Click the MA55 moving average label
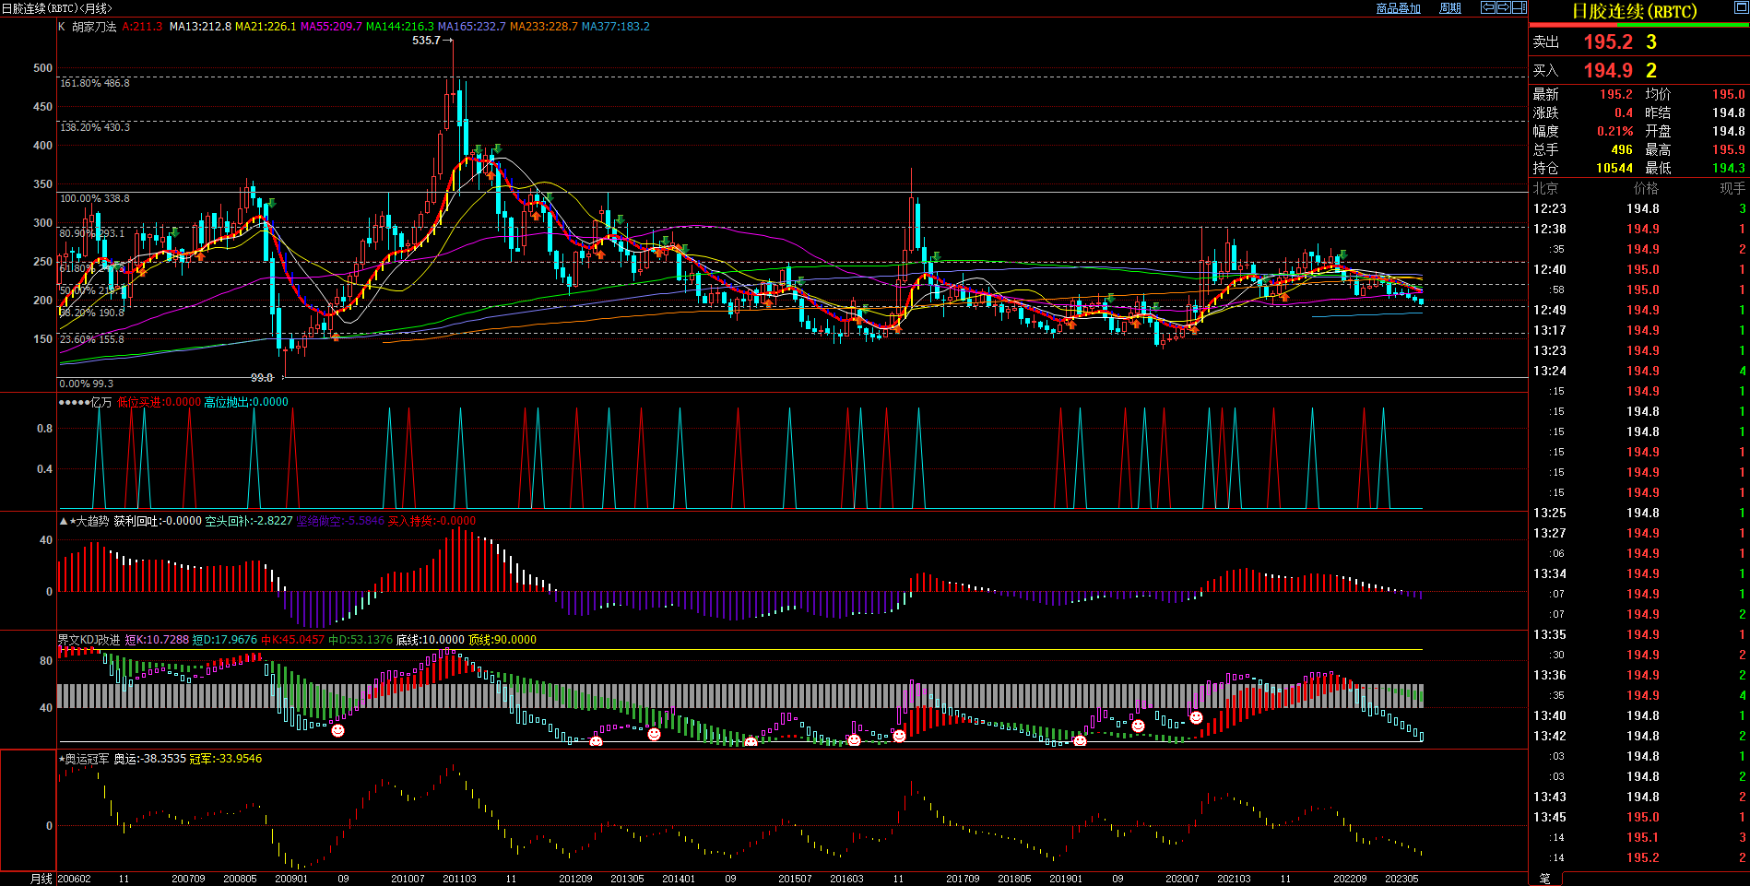Image resolution: width=1750 pixels, height=886 pixels. (x=331, y=27)
